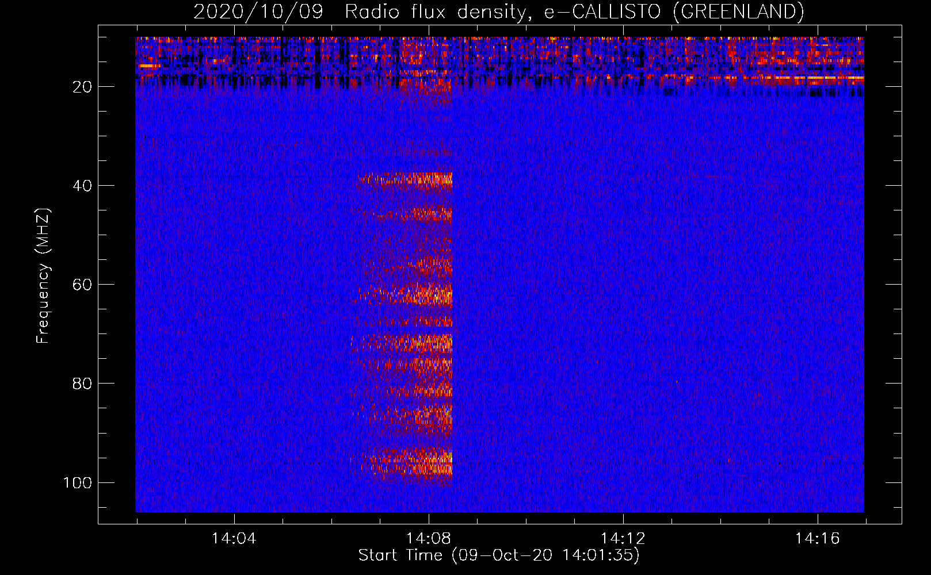
Task: Click the 14:12 time tick label
Action: (623, 539)
